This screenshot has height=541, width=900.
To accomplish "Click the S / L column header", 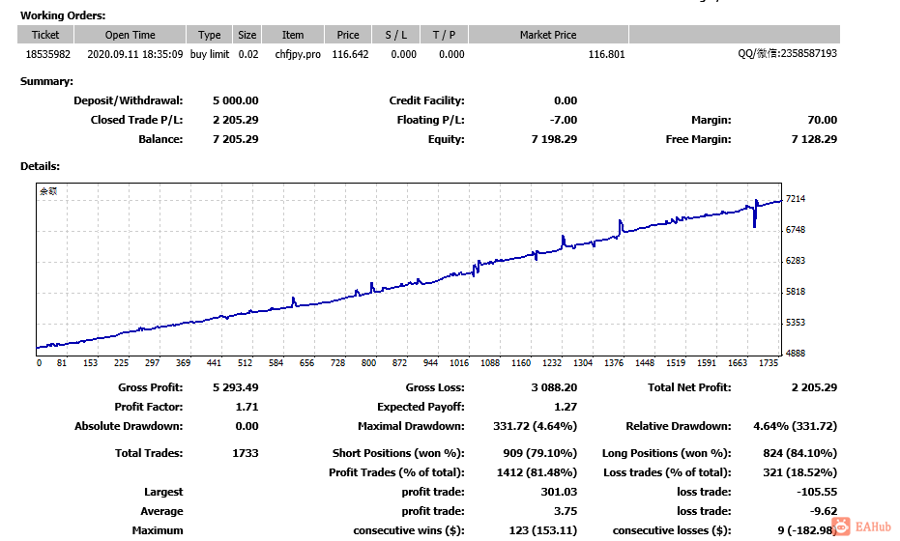I will point(396,35).
